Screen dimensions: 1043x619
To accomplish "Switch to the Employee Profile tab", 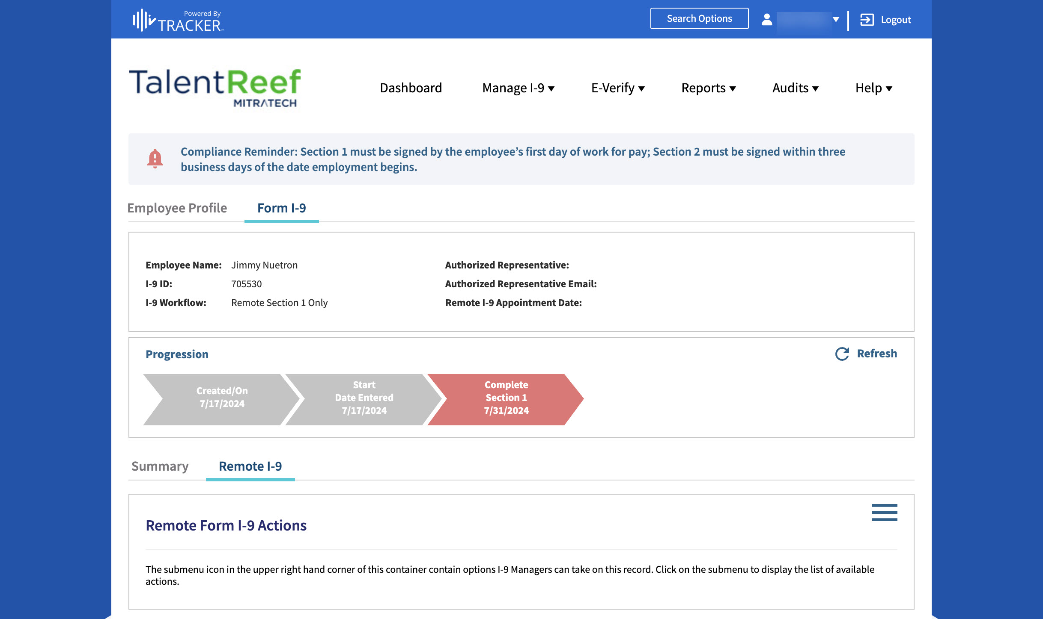I will pos(177,208).
